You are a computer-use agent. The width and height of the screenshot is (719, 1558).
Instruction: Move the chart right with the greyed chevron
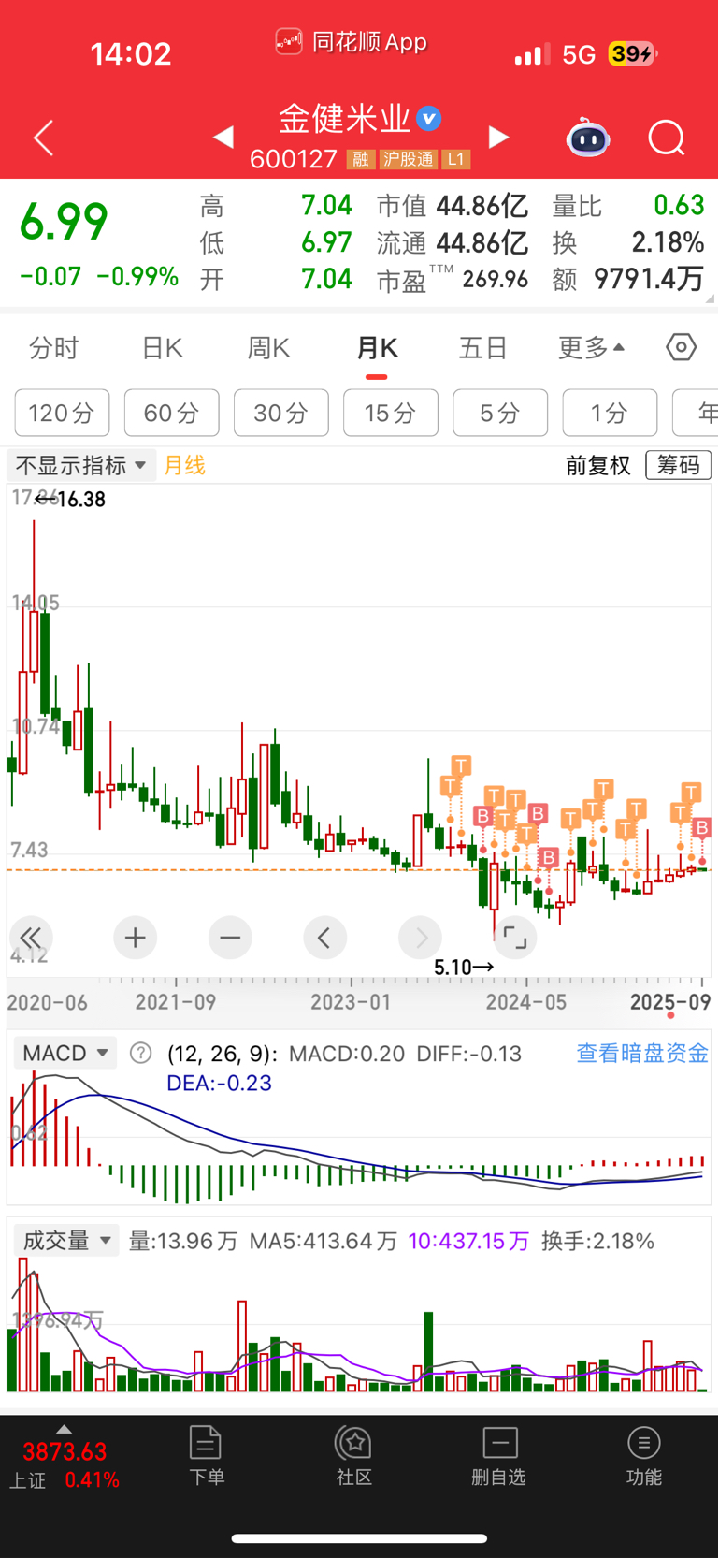pos(421,938)
